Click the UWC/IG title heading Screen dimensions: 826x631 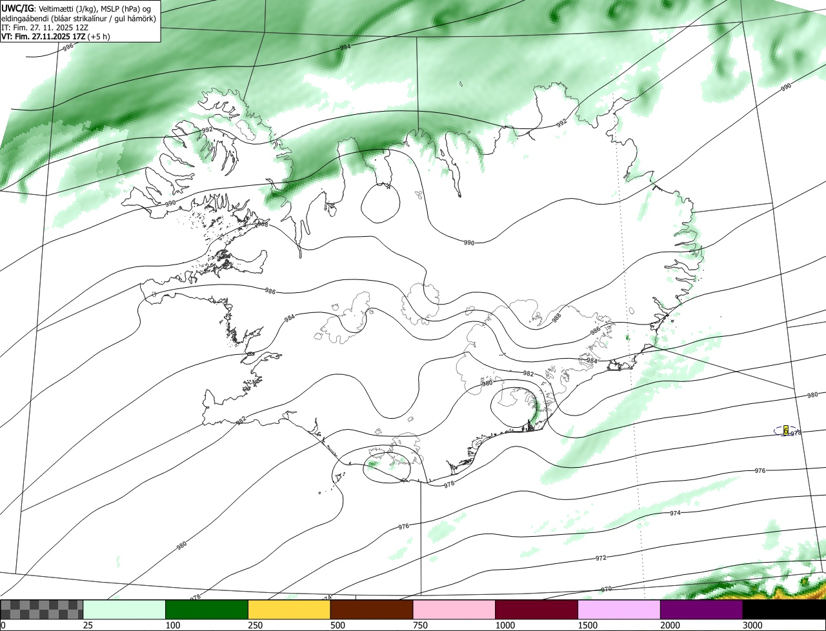coord(17,8)
